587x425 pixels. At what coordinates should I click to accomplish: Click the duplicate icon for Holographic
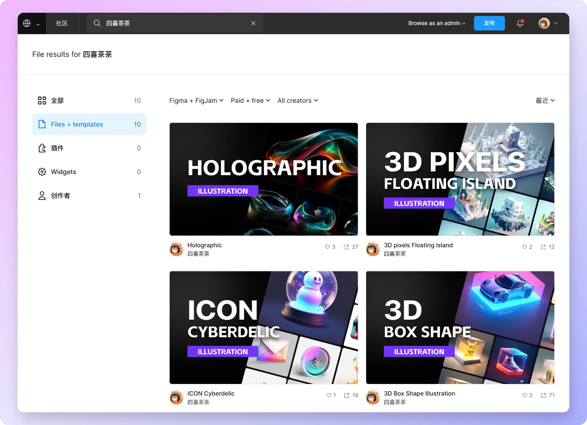click(x=346, y=247)
